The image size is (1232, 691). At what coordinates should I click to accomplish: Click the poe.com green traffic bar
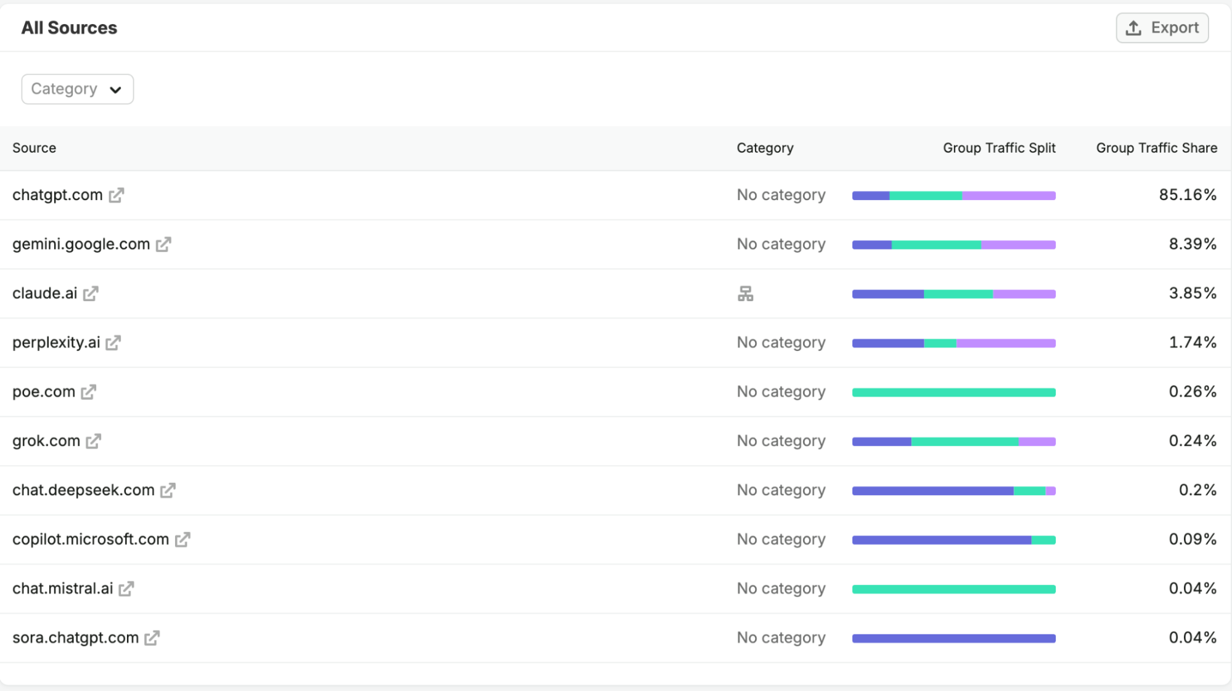pos(954,393)
